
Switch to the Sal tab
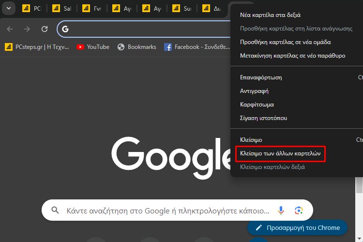coord(61,9)
